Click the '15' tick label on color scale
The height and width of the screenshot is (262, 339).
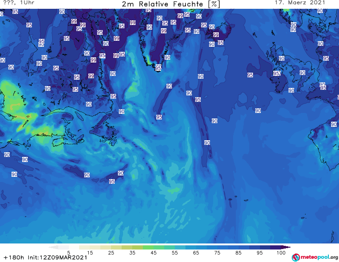(x=90, y=252)
